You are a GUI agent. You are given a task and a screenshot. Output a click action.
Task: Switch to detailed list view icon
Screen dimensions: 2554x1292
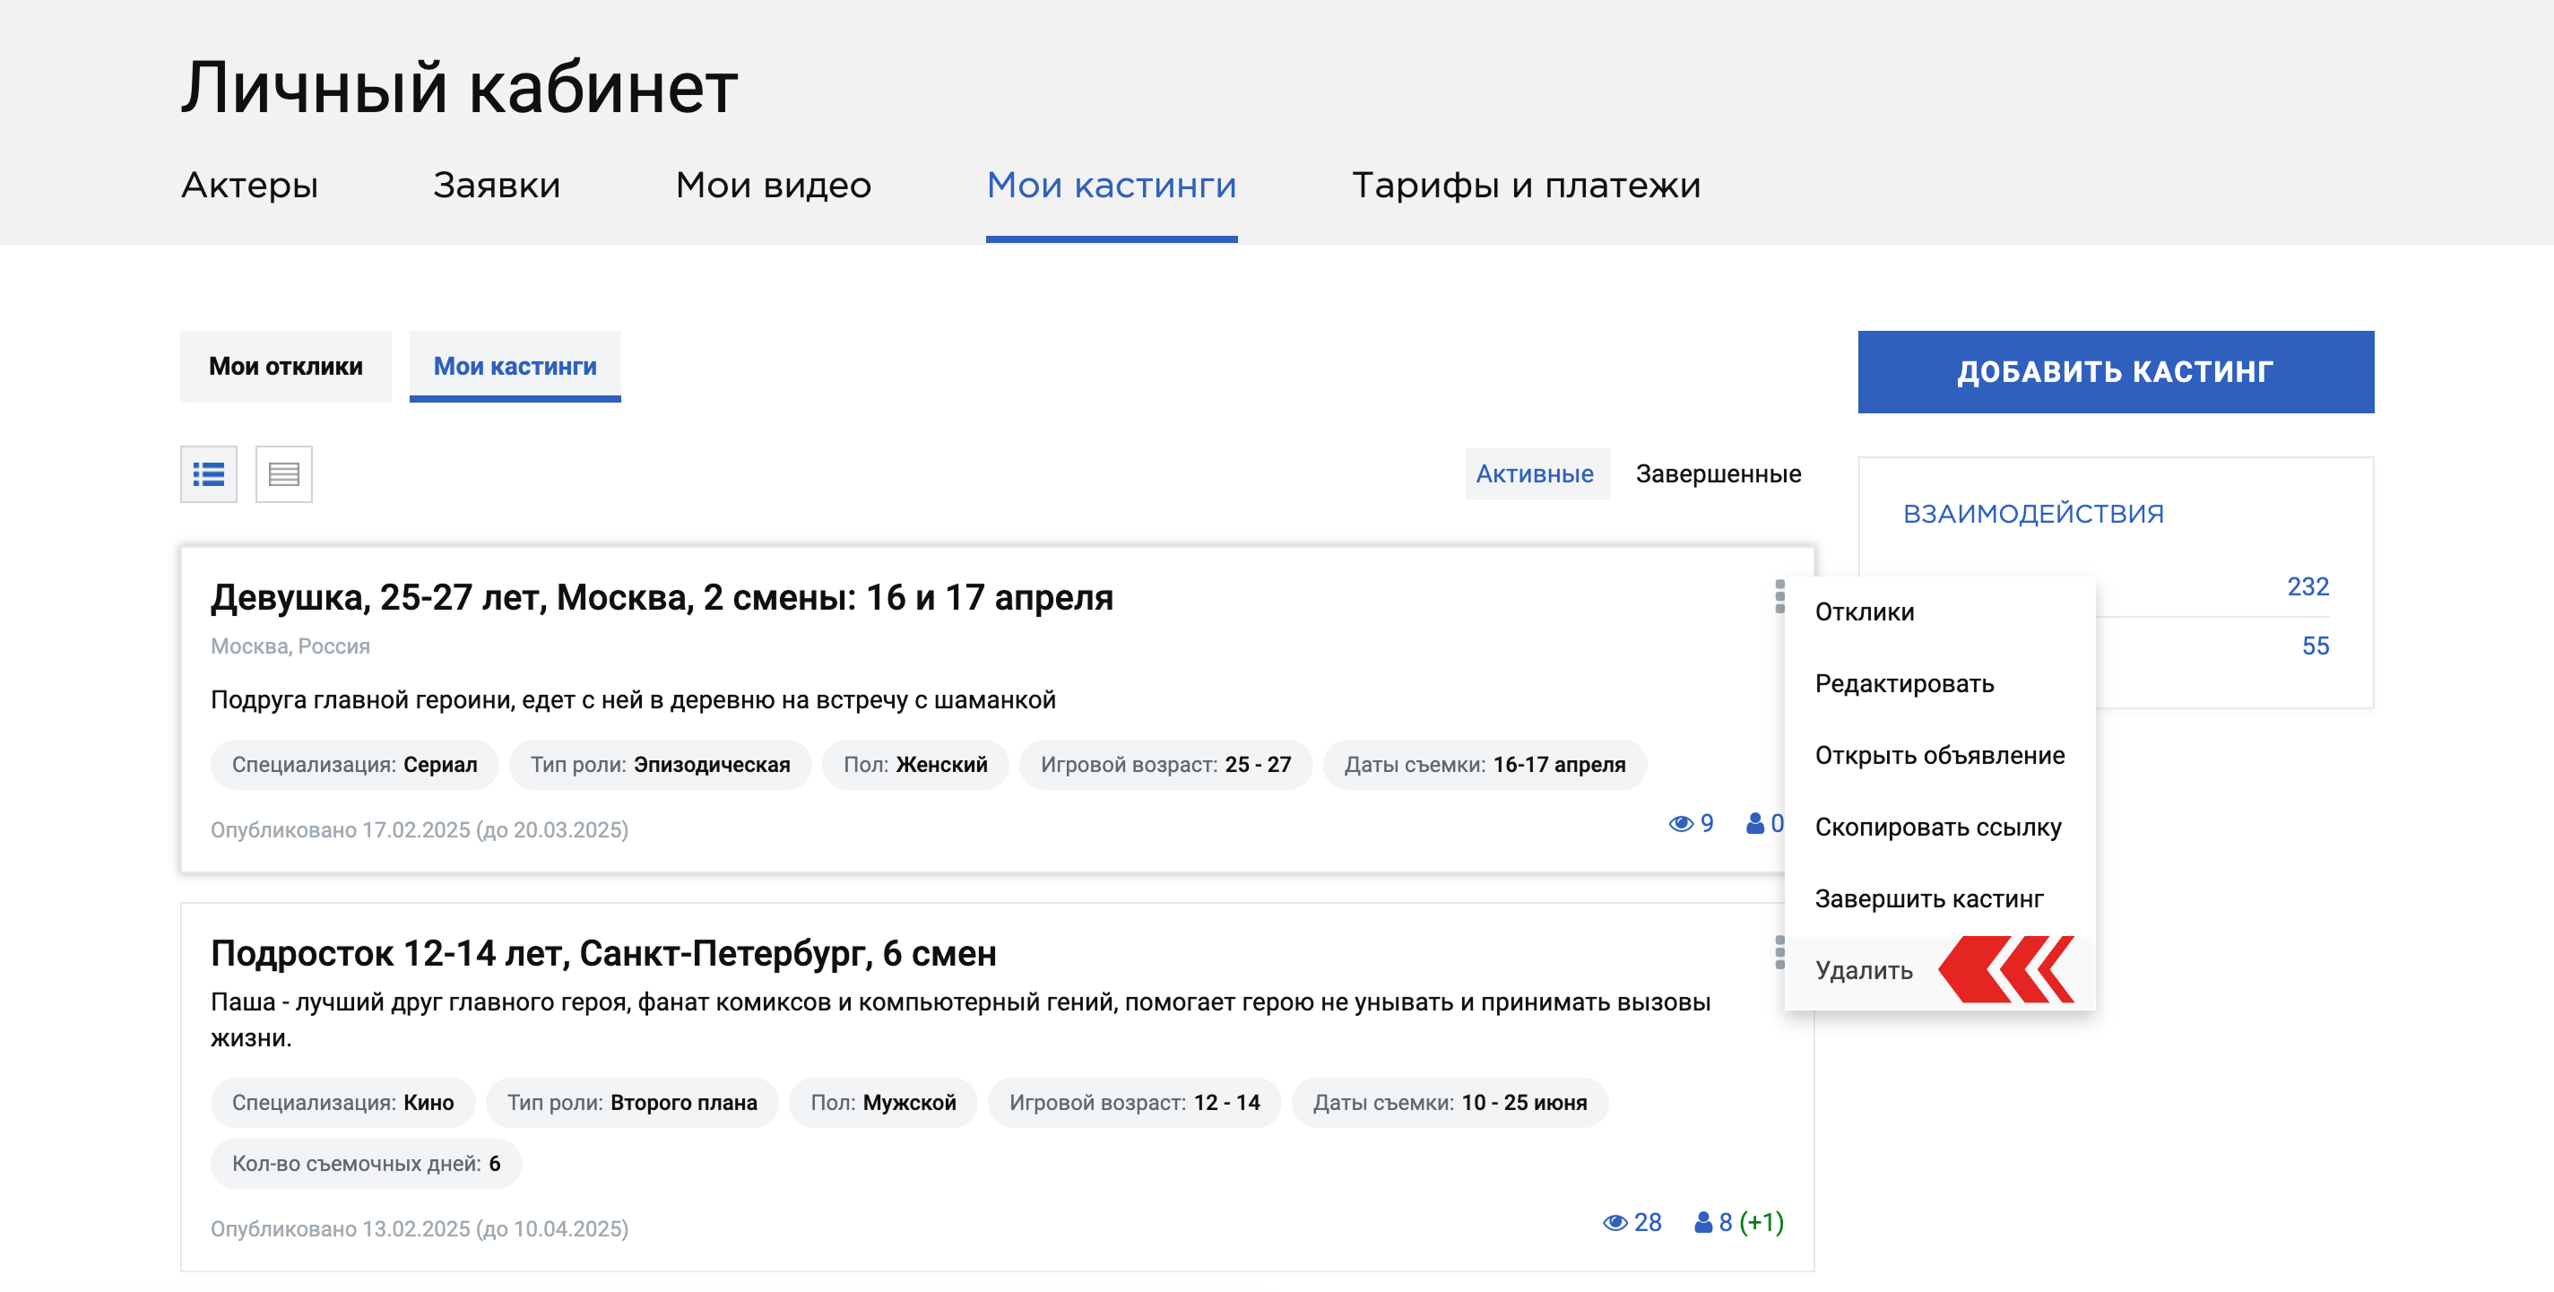[208, 474]
